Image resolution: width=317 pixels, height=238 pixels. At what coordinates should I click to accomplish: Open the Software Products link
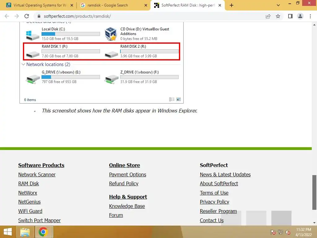(x=41, y=165)
